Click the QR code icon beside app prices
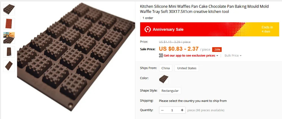The width and height of the screenshot is (282, 119). 161,55
